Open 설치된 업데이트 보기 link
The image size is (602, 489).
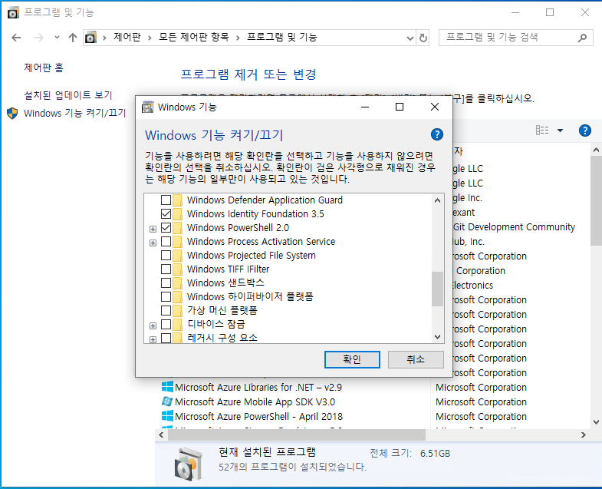click(x=68, y=95)
